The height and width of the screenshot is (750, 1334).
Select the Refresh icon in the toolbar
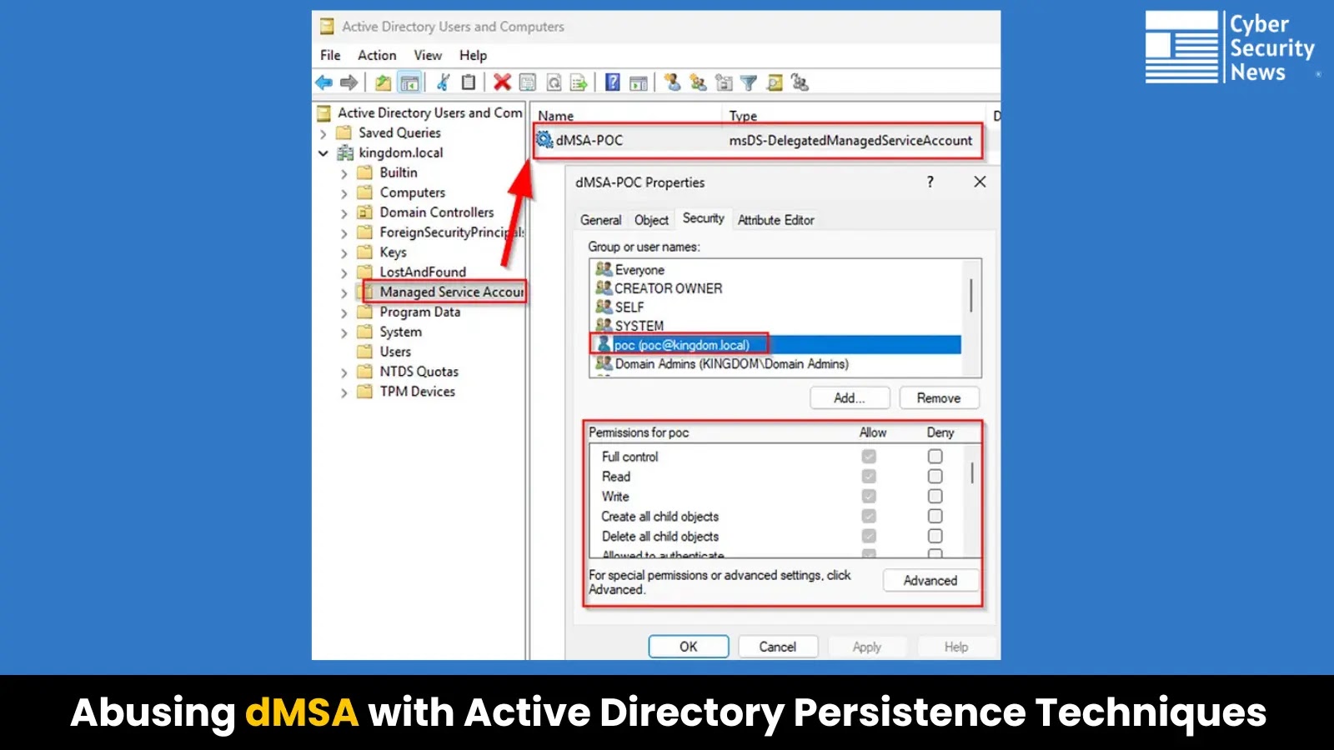click(x=554, y=82)
